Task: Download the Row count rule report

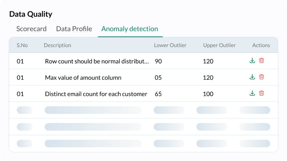Action: click(x=252, y=60)
